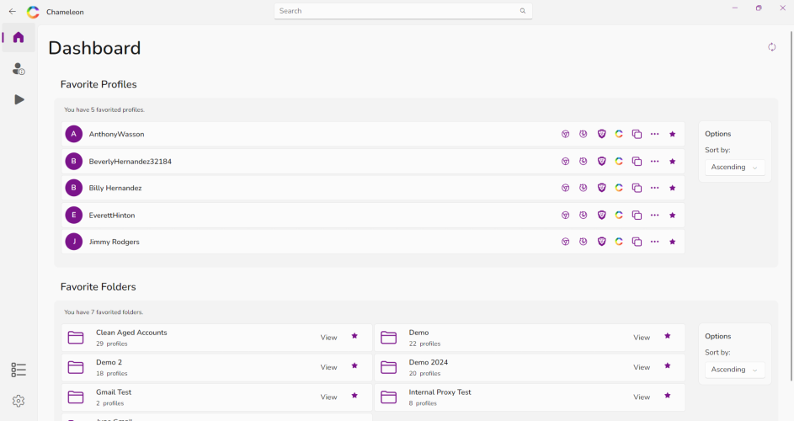Launch Jimmy Rodgers in Chameleon browser
This screenshot has width=794, height=421.
(x=619, y=242)
